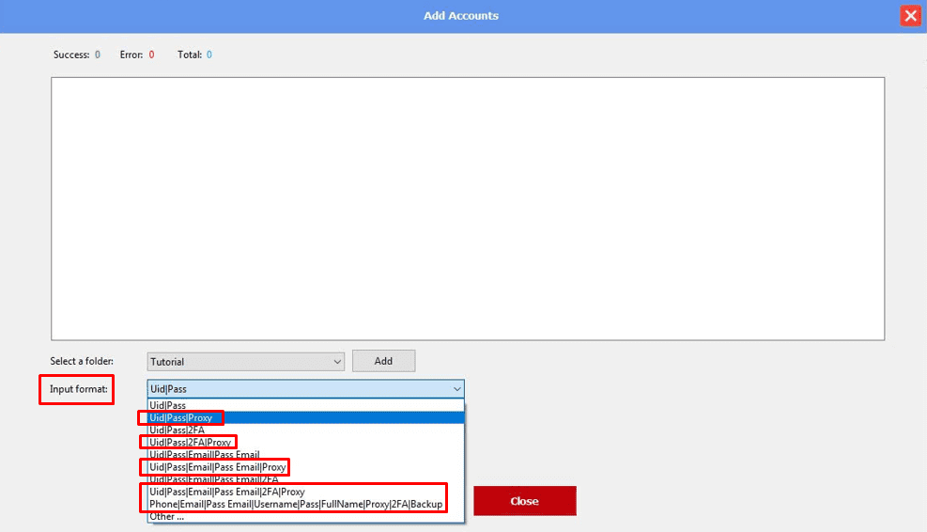Click the Add Accounts title bar
This screenshot has width=927, height=532.
point(460,16)
